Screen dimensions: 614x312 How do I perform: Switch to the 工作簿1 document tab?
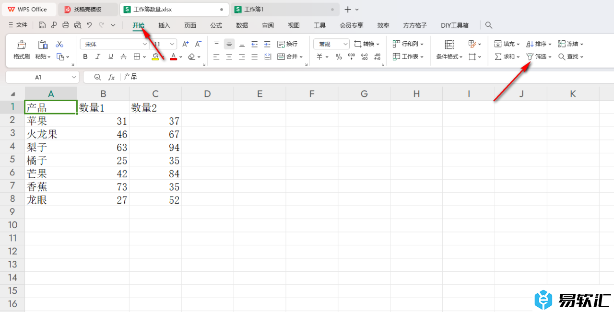coord(285,9)
